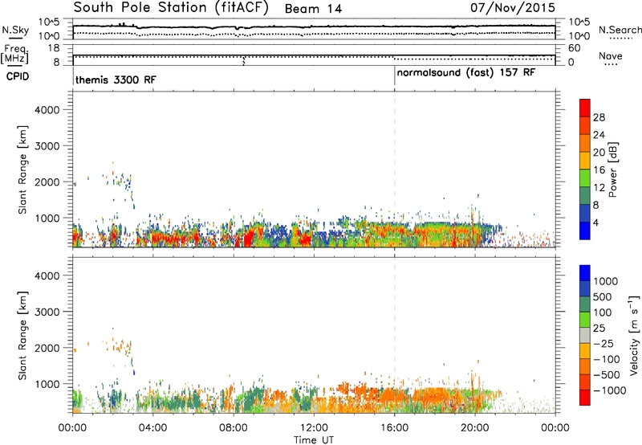Click the '1000' tick on the velocity colorbar
This screenshot has width=642, height=445.
coord(606,281)
